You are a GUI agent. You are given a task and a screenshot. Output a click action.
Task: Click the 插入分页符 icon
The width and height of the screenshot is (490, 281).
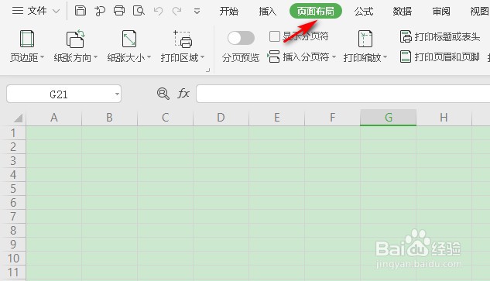(x=274, y=57)
